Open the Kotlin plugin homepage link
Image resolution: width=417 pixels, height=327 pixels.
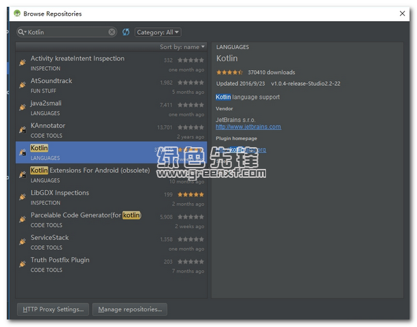[x=241, y=150]
